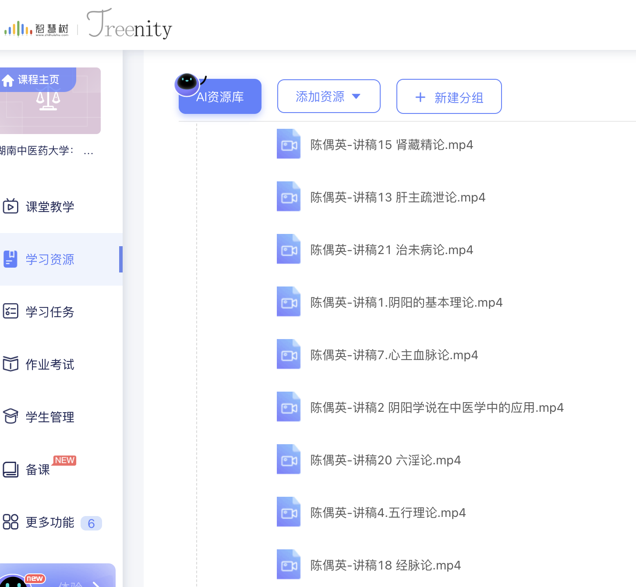This screenshot has width=636, height=587.
Task: Click the 作业考试 open-book icon
Action: 11,364
